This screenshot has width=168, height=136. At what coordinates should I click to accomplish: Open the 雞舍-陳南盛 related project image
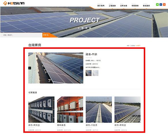coord(41,110)
